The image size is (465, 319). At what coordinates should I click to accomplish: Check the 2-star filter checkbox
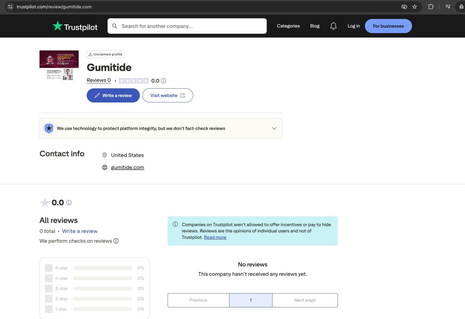pyautogui.click(x=49, y=298)
